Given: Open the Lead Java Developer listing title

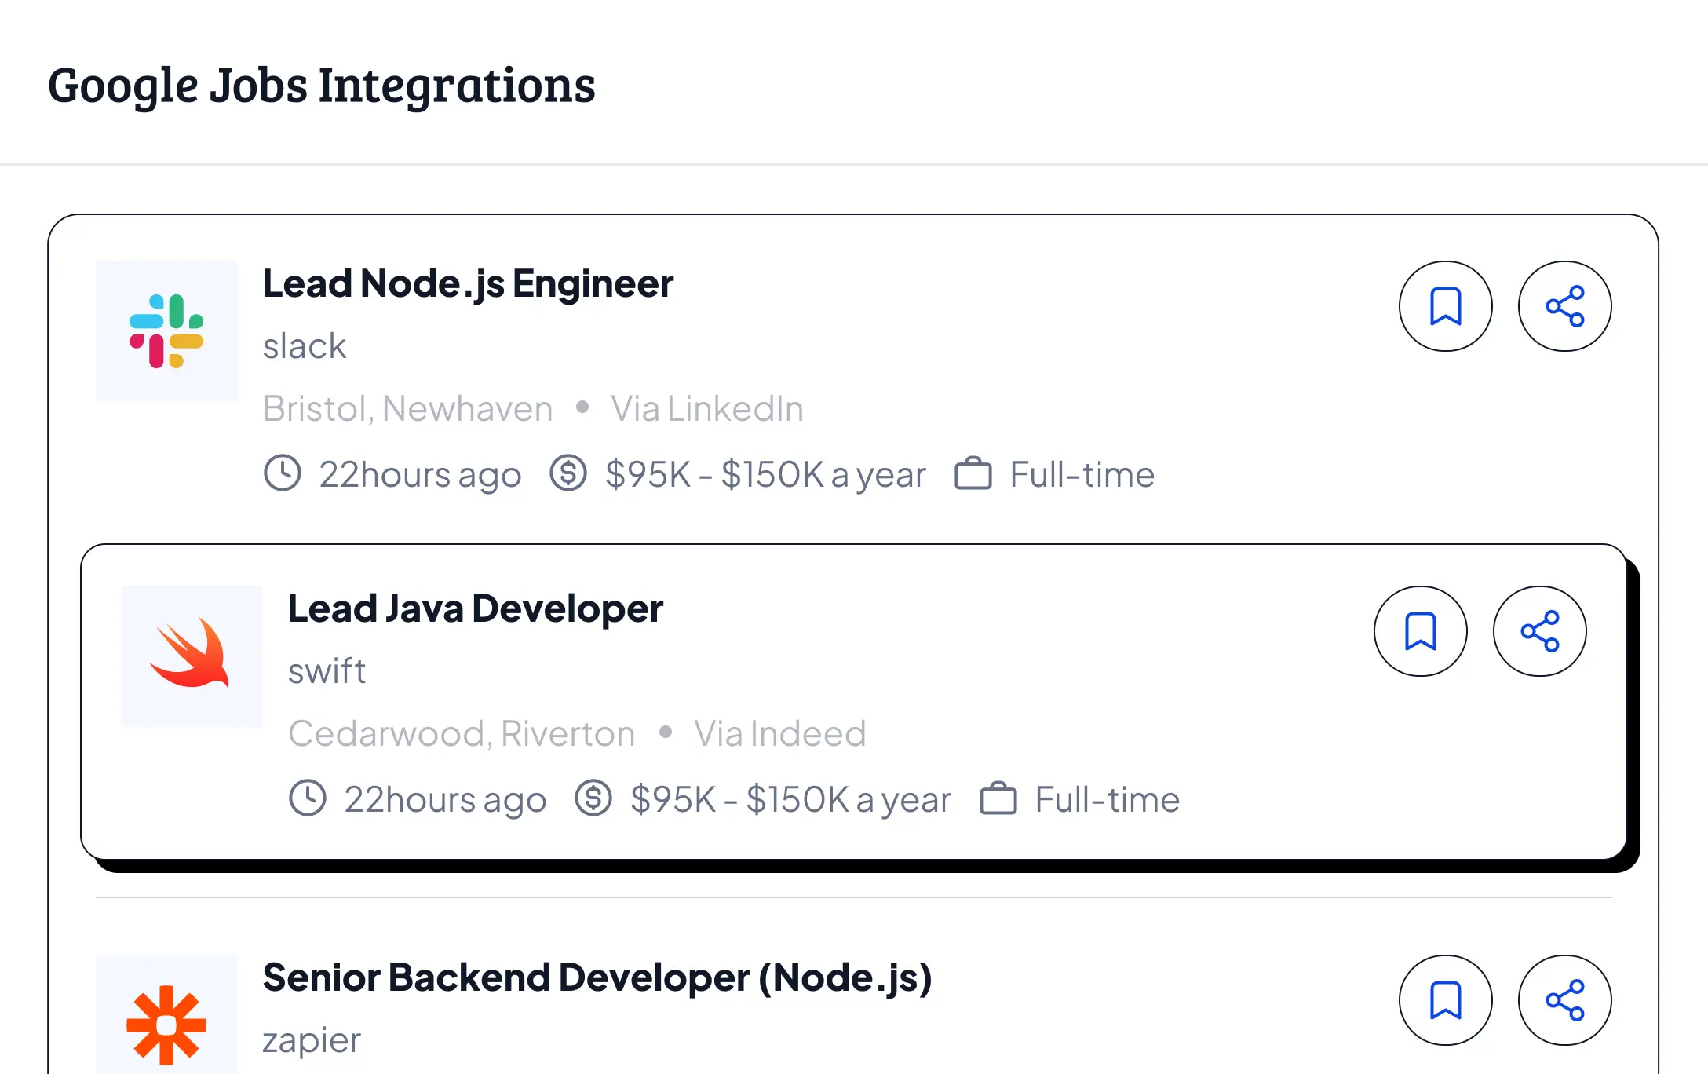Looking at the screenshot, I should tap(475, 608).
